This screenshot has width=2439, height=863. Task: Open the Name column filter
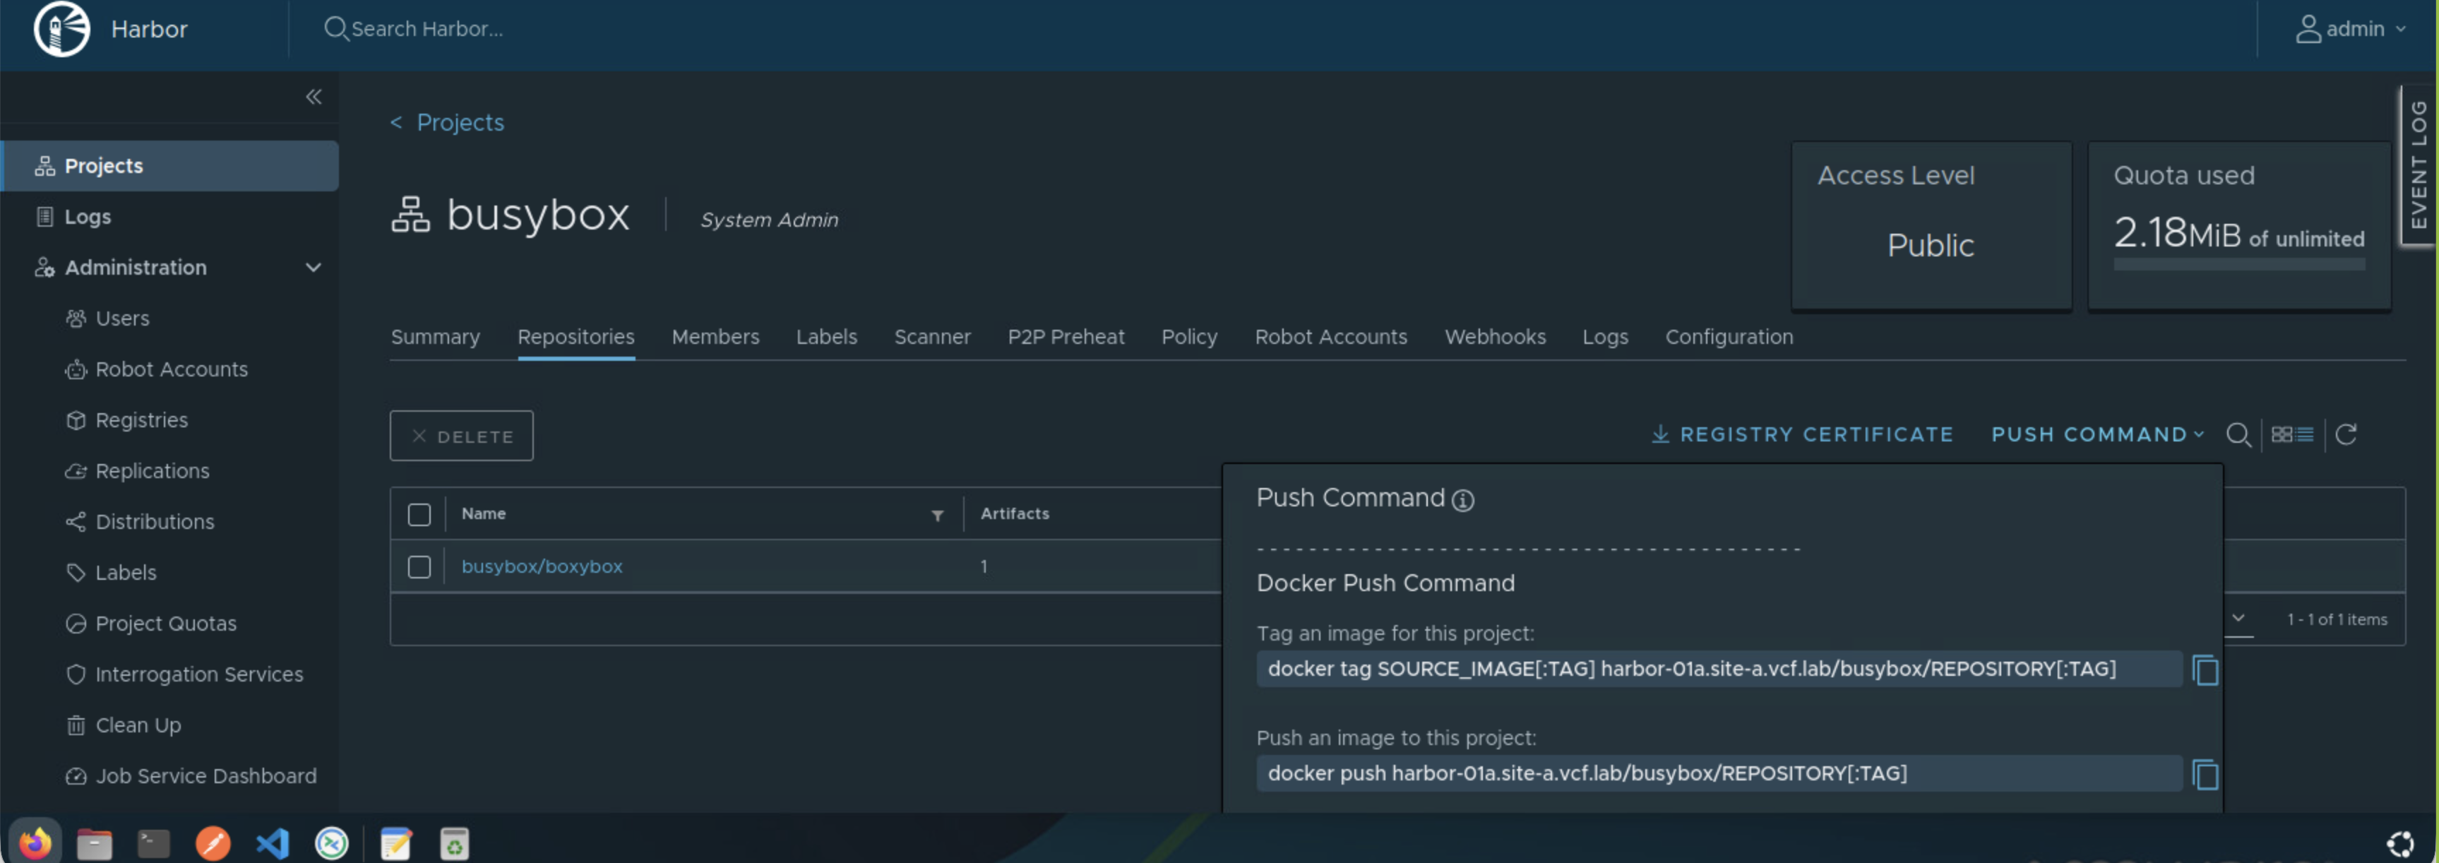coord(937,516)
